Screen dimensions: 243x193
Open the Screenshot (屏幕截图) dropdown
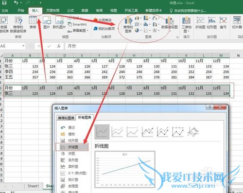coord(87,31)
